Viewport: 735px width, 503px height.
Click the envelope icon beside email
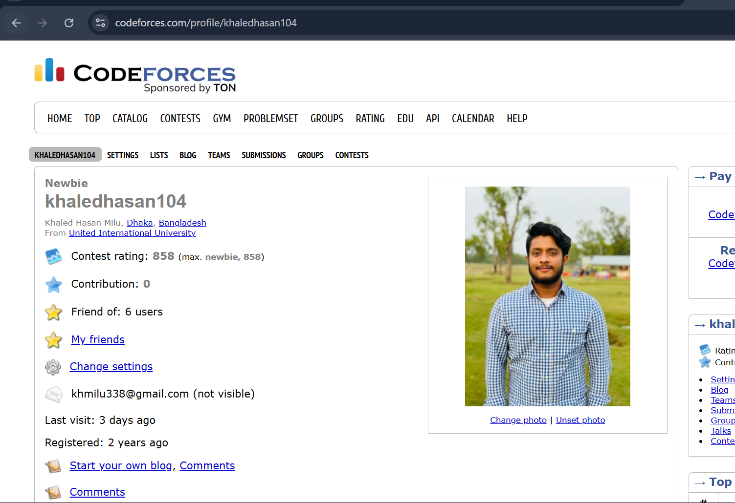[53, 394]
